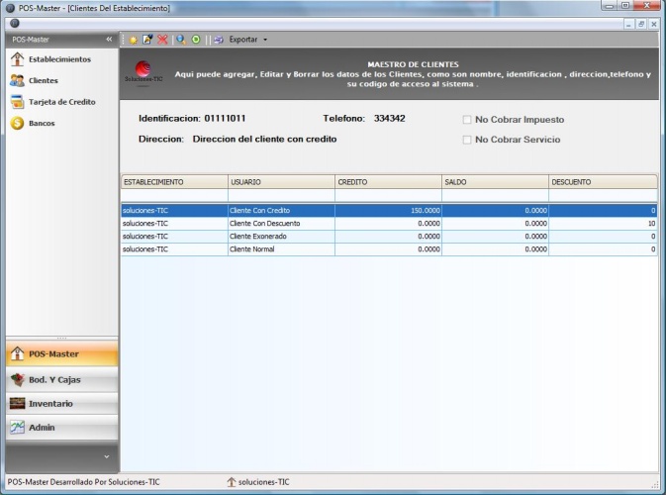Click the Telefono value 334342

pos(390,119)
